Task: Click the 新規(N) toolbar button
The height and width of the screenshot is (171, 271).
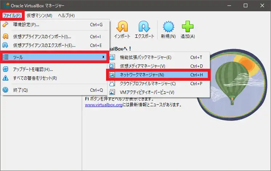Action: pyautogui.click(x=168, y=30)
